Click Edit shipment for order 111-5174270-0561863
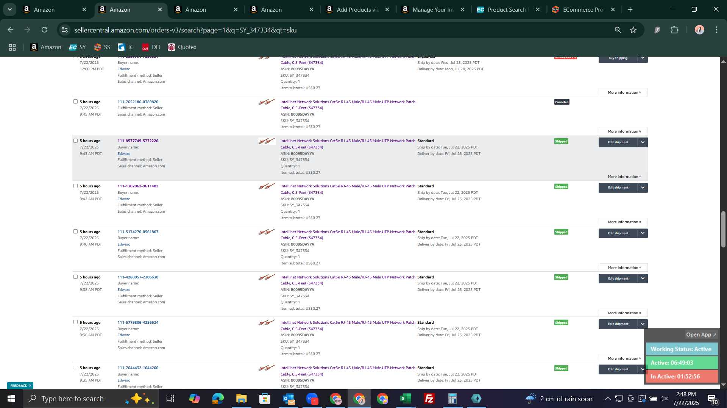The width and height of the screenshot is (727, 408). (618, 233)
